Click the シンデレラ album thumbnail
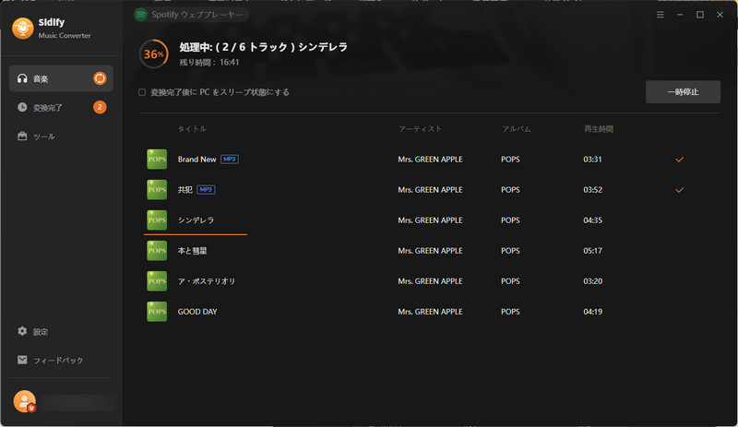Image resolution: width=738 pixels, height=427 pixels. click(157, 219)
